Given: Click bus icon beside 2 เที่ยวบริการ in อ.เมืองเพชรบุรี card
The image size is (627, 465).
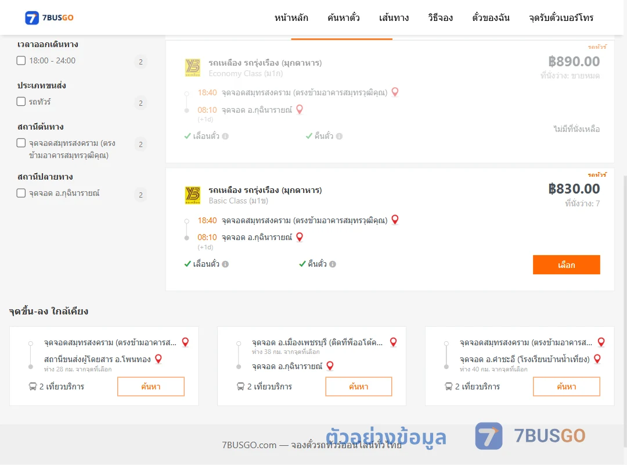Looking at the screenshot, I should [240, 387].
